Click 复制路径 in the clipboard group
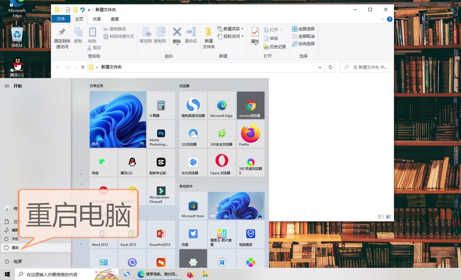 pos(115,29)
